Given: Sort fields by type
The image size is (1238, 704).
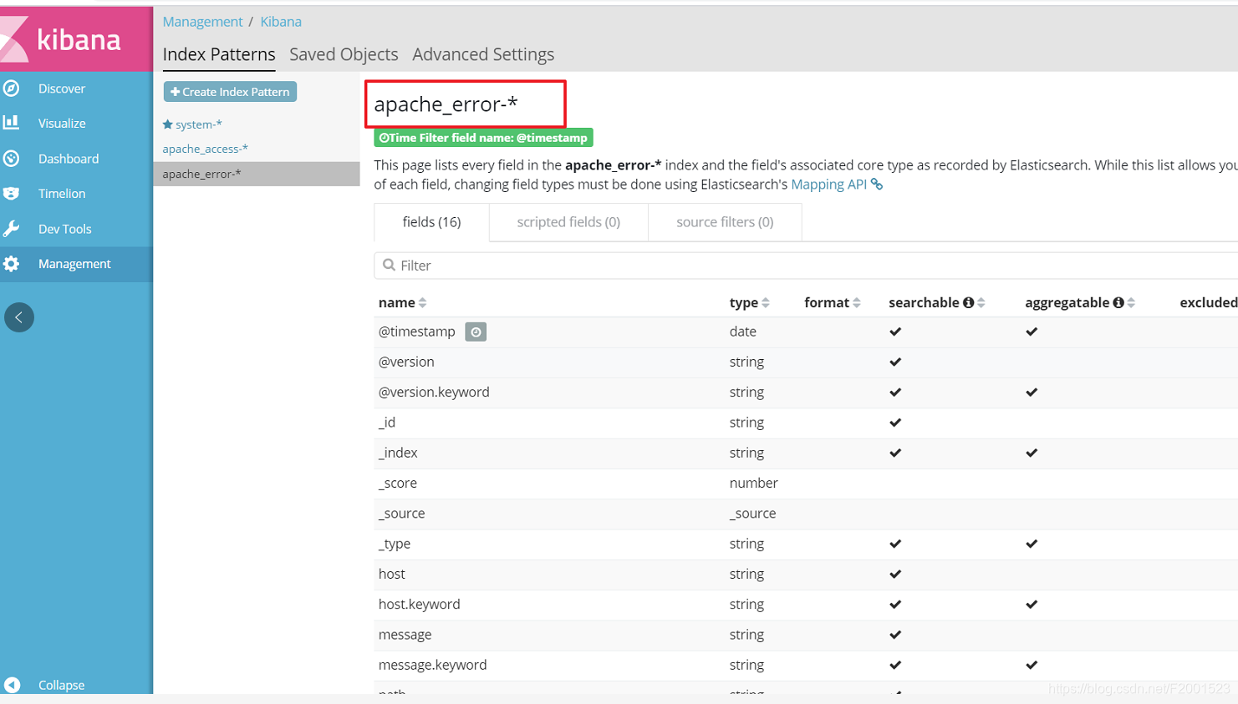Looking at the screenshot, I should 765,302.
